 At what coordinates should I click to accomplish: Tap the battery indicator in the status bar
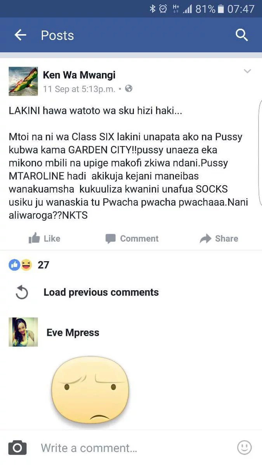[221, 9]
